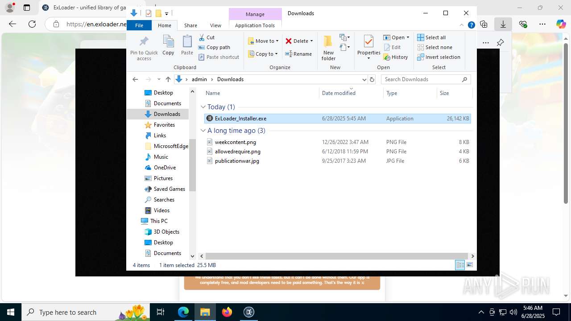Open address bar history dropdown
Image resolution: width=571 pixels, height=321 pixels.
pos(364,79)
